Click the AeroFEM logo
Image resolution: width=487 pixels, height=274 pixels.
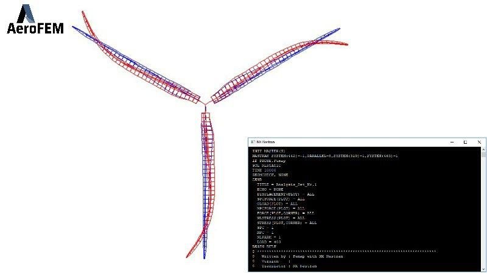35,20
